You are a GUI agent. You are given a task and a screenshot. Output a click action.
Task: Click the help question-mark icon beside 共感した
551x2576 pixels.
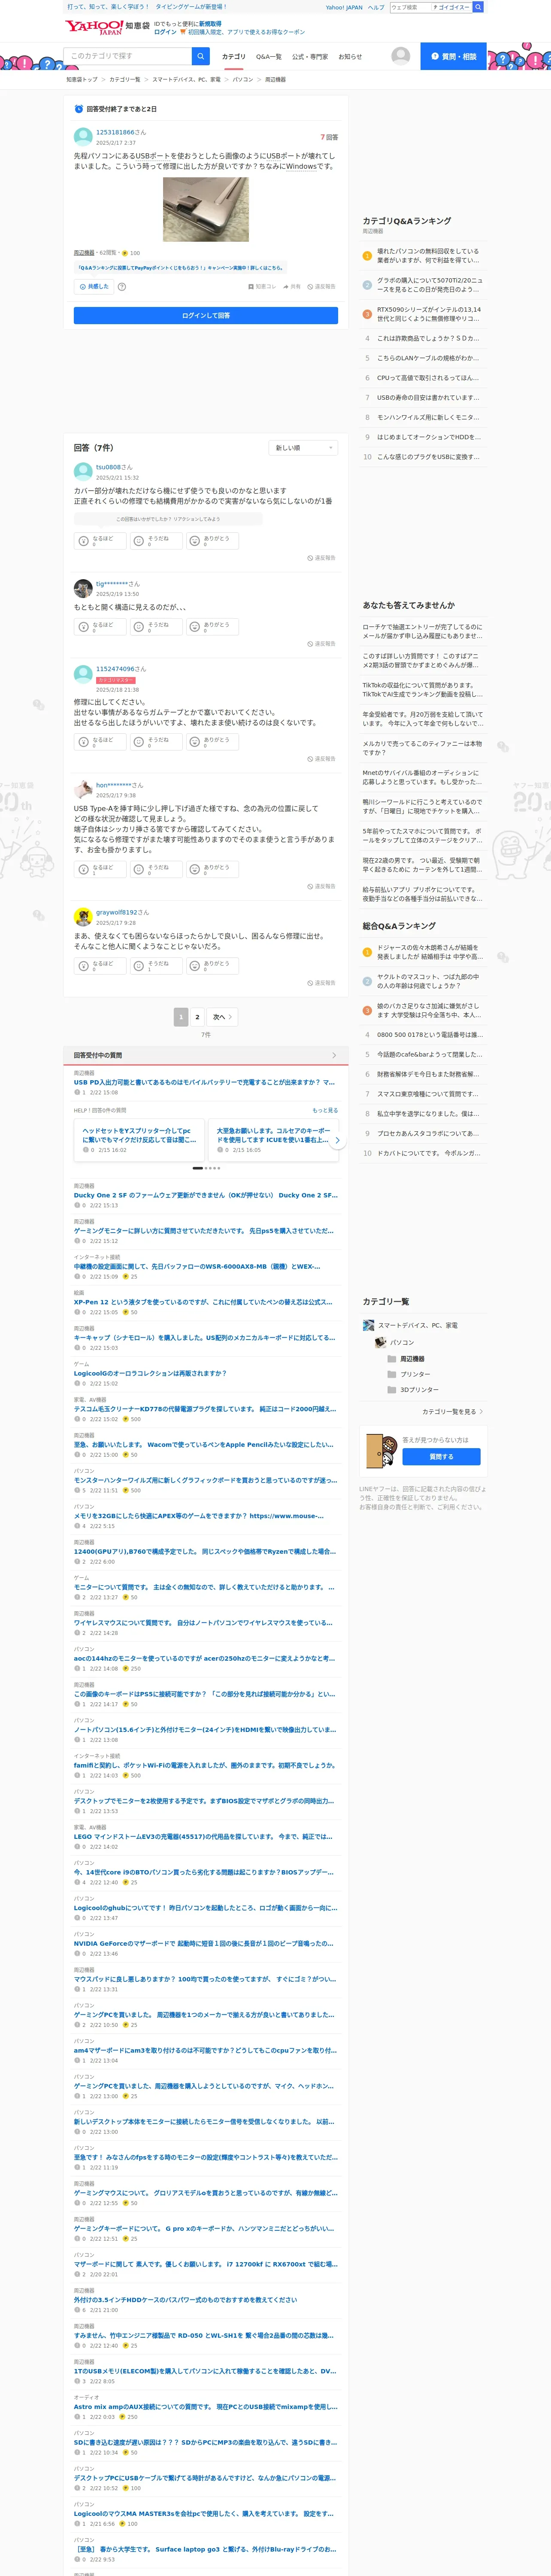click(x=122, y=286)
